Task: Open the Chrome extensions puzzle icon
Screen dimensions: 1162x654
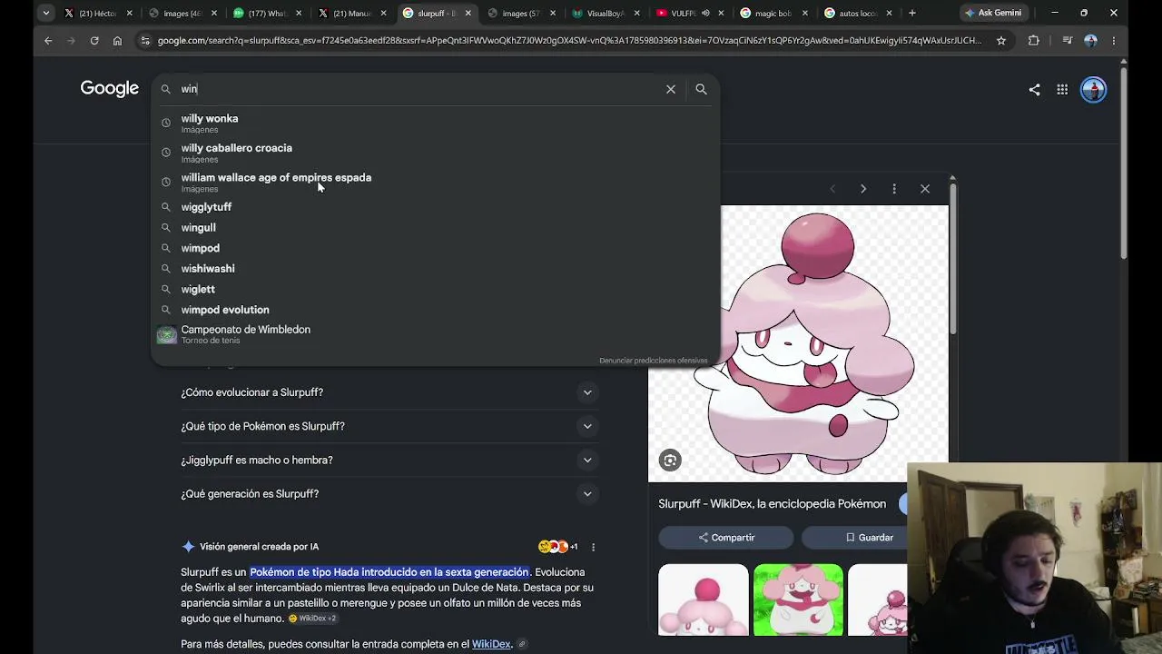Action: pos(1033,40)
